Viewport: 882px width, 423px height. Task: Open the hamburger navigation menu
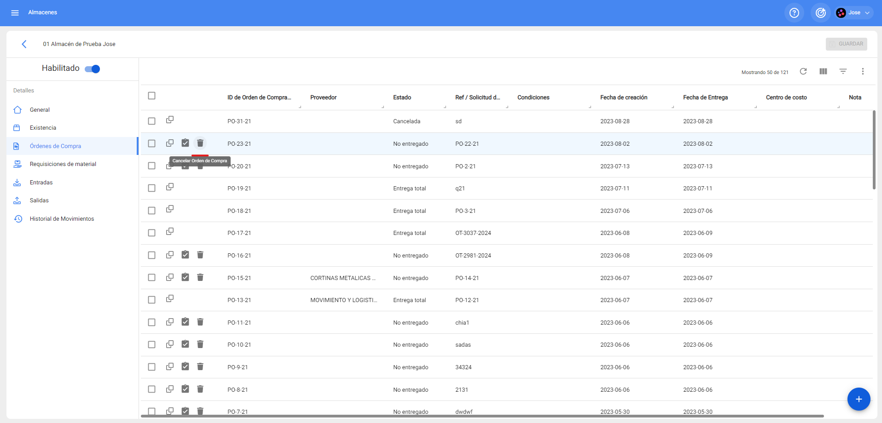coord(15,13)
